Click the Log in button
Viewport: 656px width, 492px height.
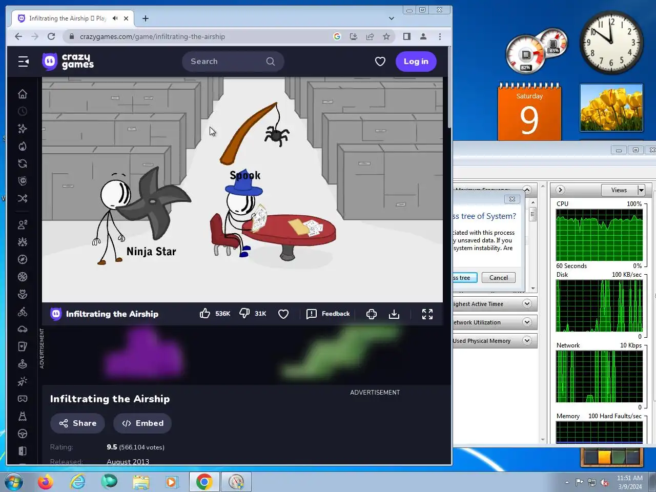pos(416,61)
